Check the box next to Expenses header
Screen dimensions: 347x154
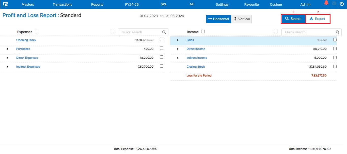(x=36, y=32)
